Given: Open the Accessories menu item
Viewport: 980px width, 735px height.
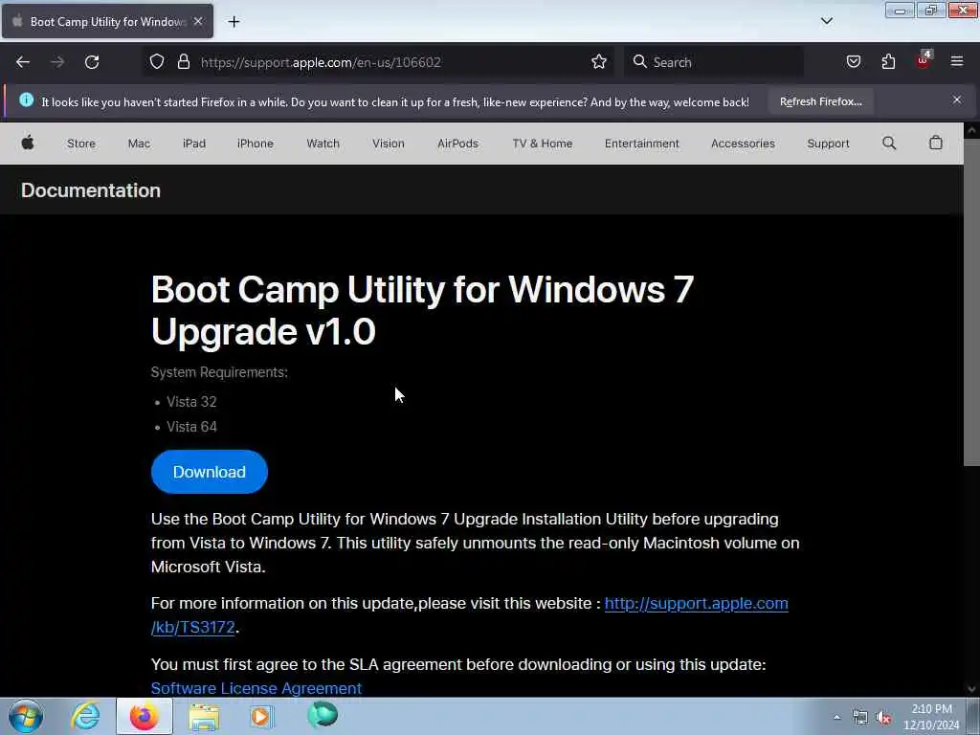Looking at the screenshot, I should 743,144.
